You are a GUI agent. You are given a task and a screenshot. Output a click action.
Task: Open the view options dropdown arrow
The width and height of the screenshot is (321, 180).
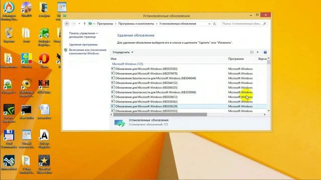point(257,52)
